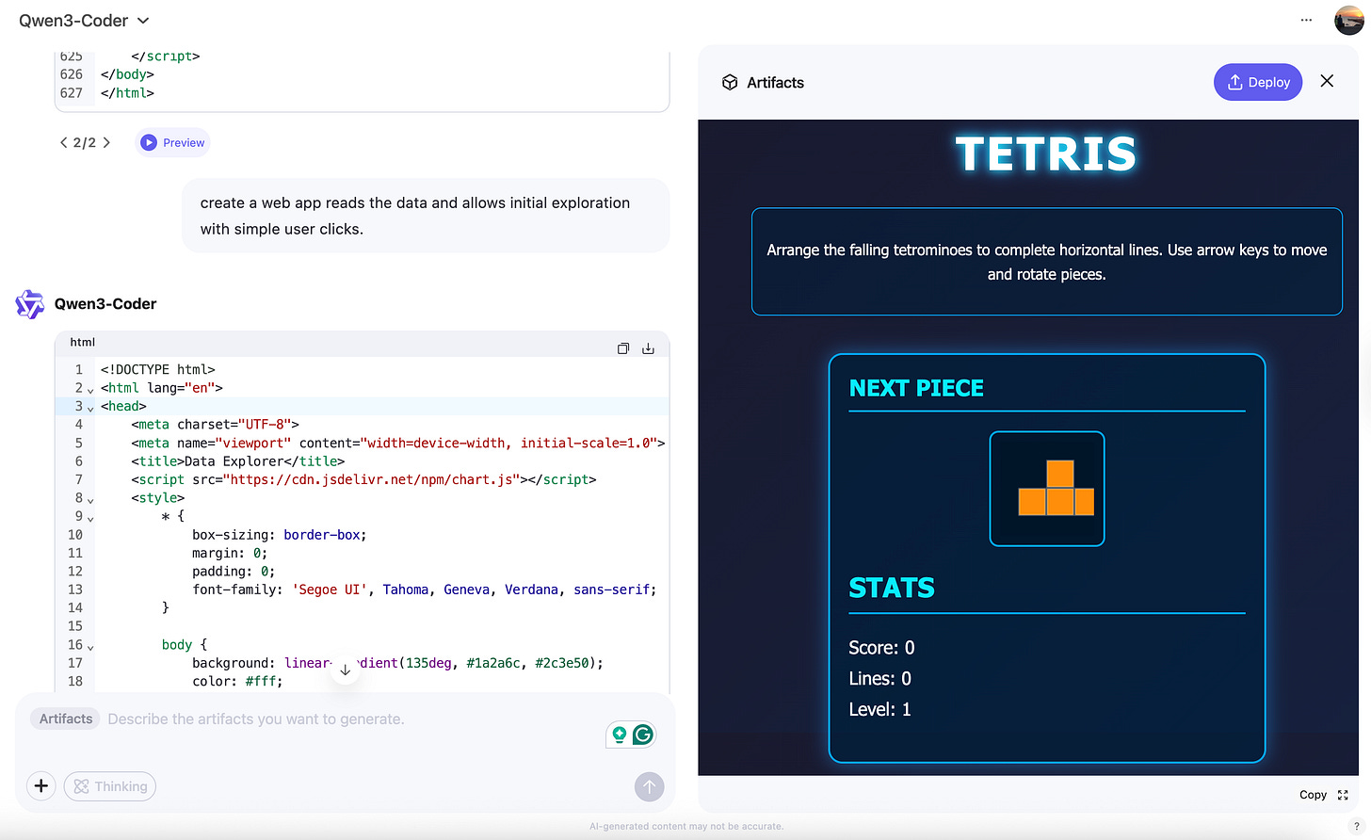Viewport: 1371px width, 840px height.
Task: Click the help question mark icon
Action: pyautogui.click(x=1356, y=827)
